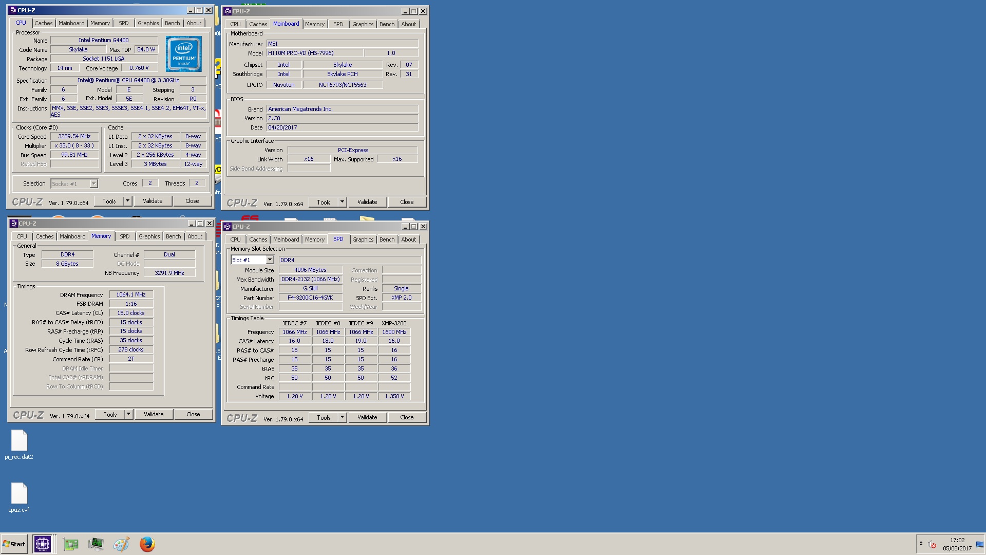Click the volume muted tray icon
Screen dimensions: 986x555
[x=932, y=544]
